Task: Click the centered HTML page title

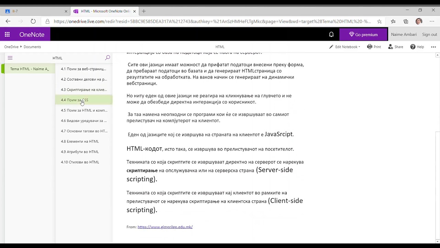Action: [220, 47]
